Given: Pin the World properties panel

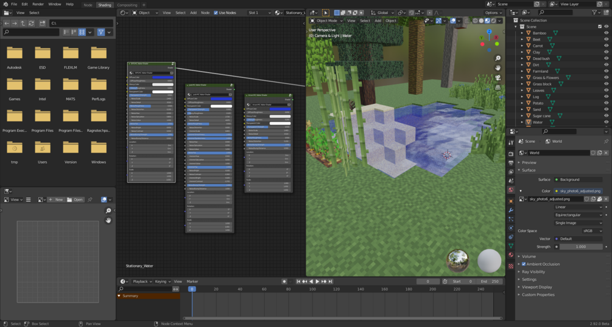Looking at the screenshot, I should point(606,141).
